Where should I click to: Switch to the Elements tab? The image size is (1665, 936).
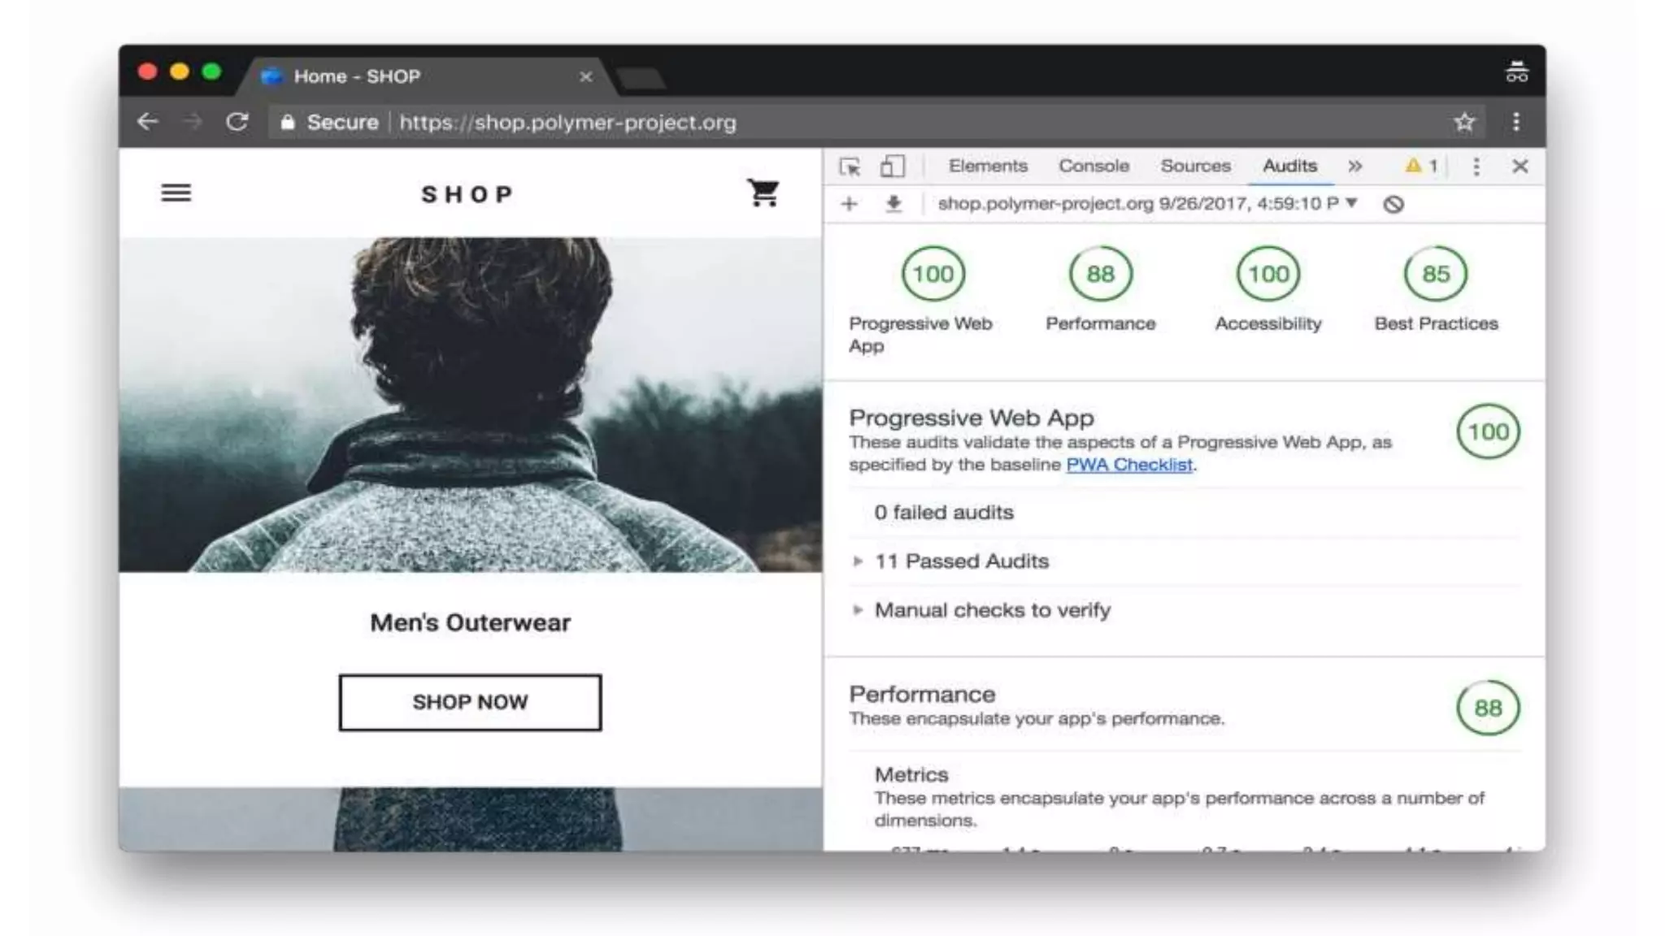[x=988, y=166]
